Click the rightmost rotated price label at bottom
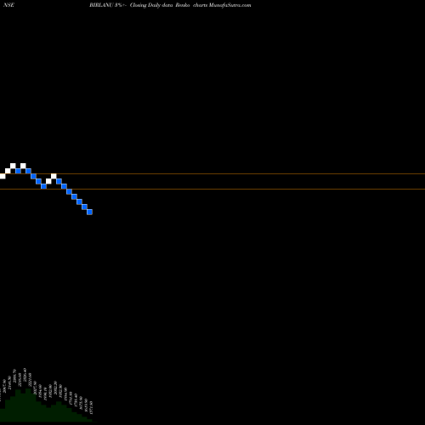425x425 pixels. click(x=91, y=407)
